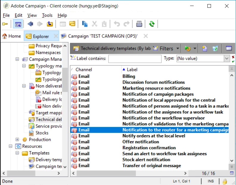
Task: Click the green Refresh arrows icon
Action: tap(152, 24)
